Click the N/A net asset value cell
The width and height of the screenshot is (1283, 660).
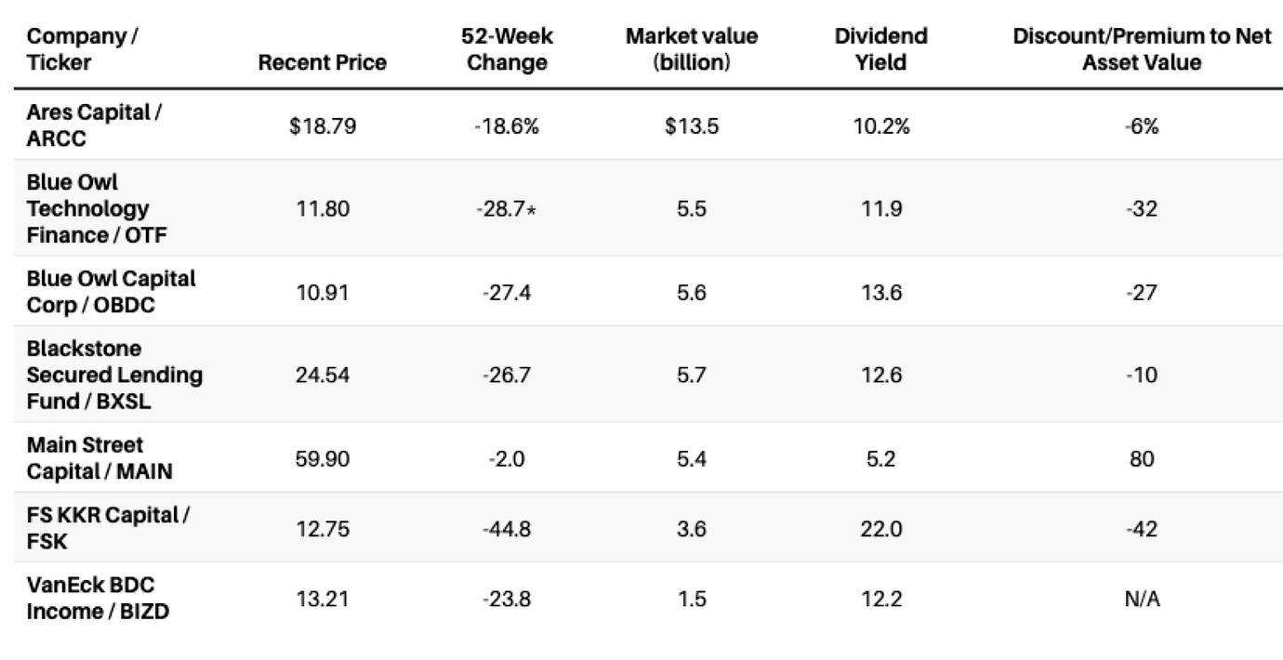point(1142,600)
